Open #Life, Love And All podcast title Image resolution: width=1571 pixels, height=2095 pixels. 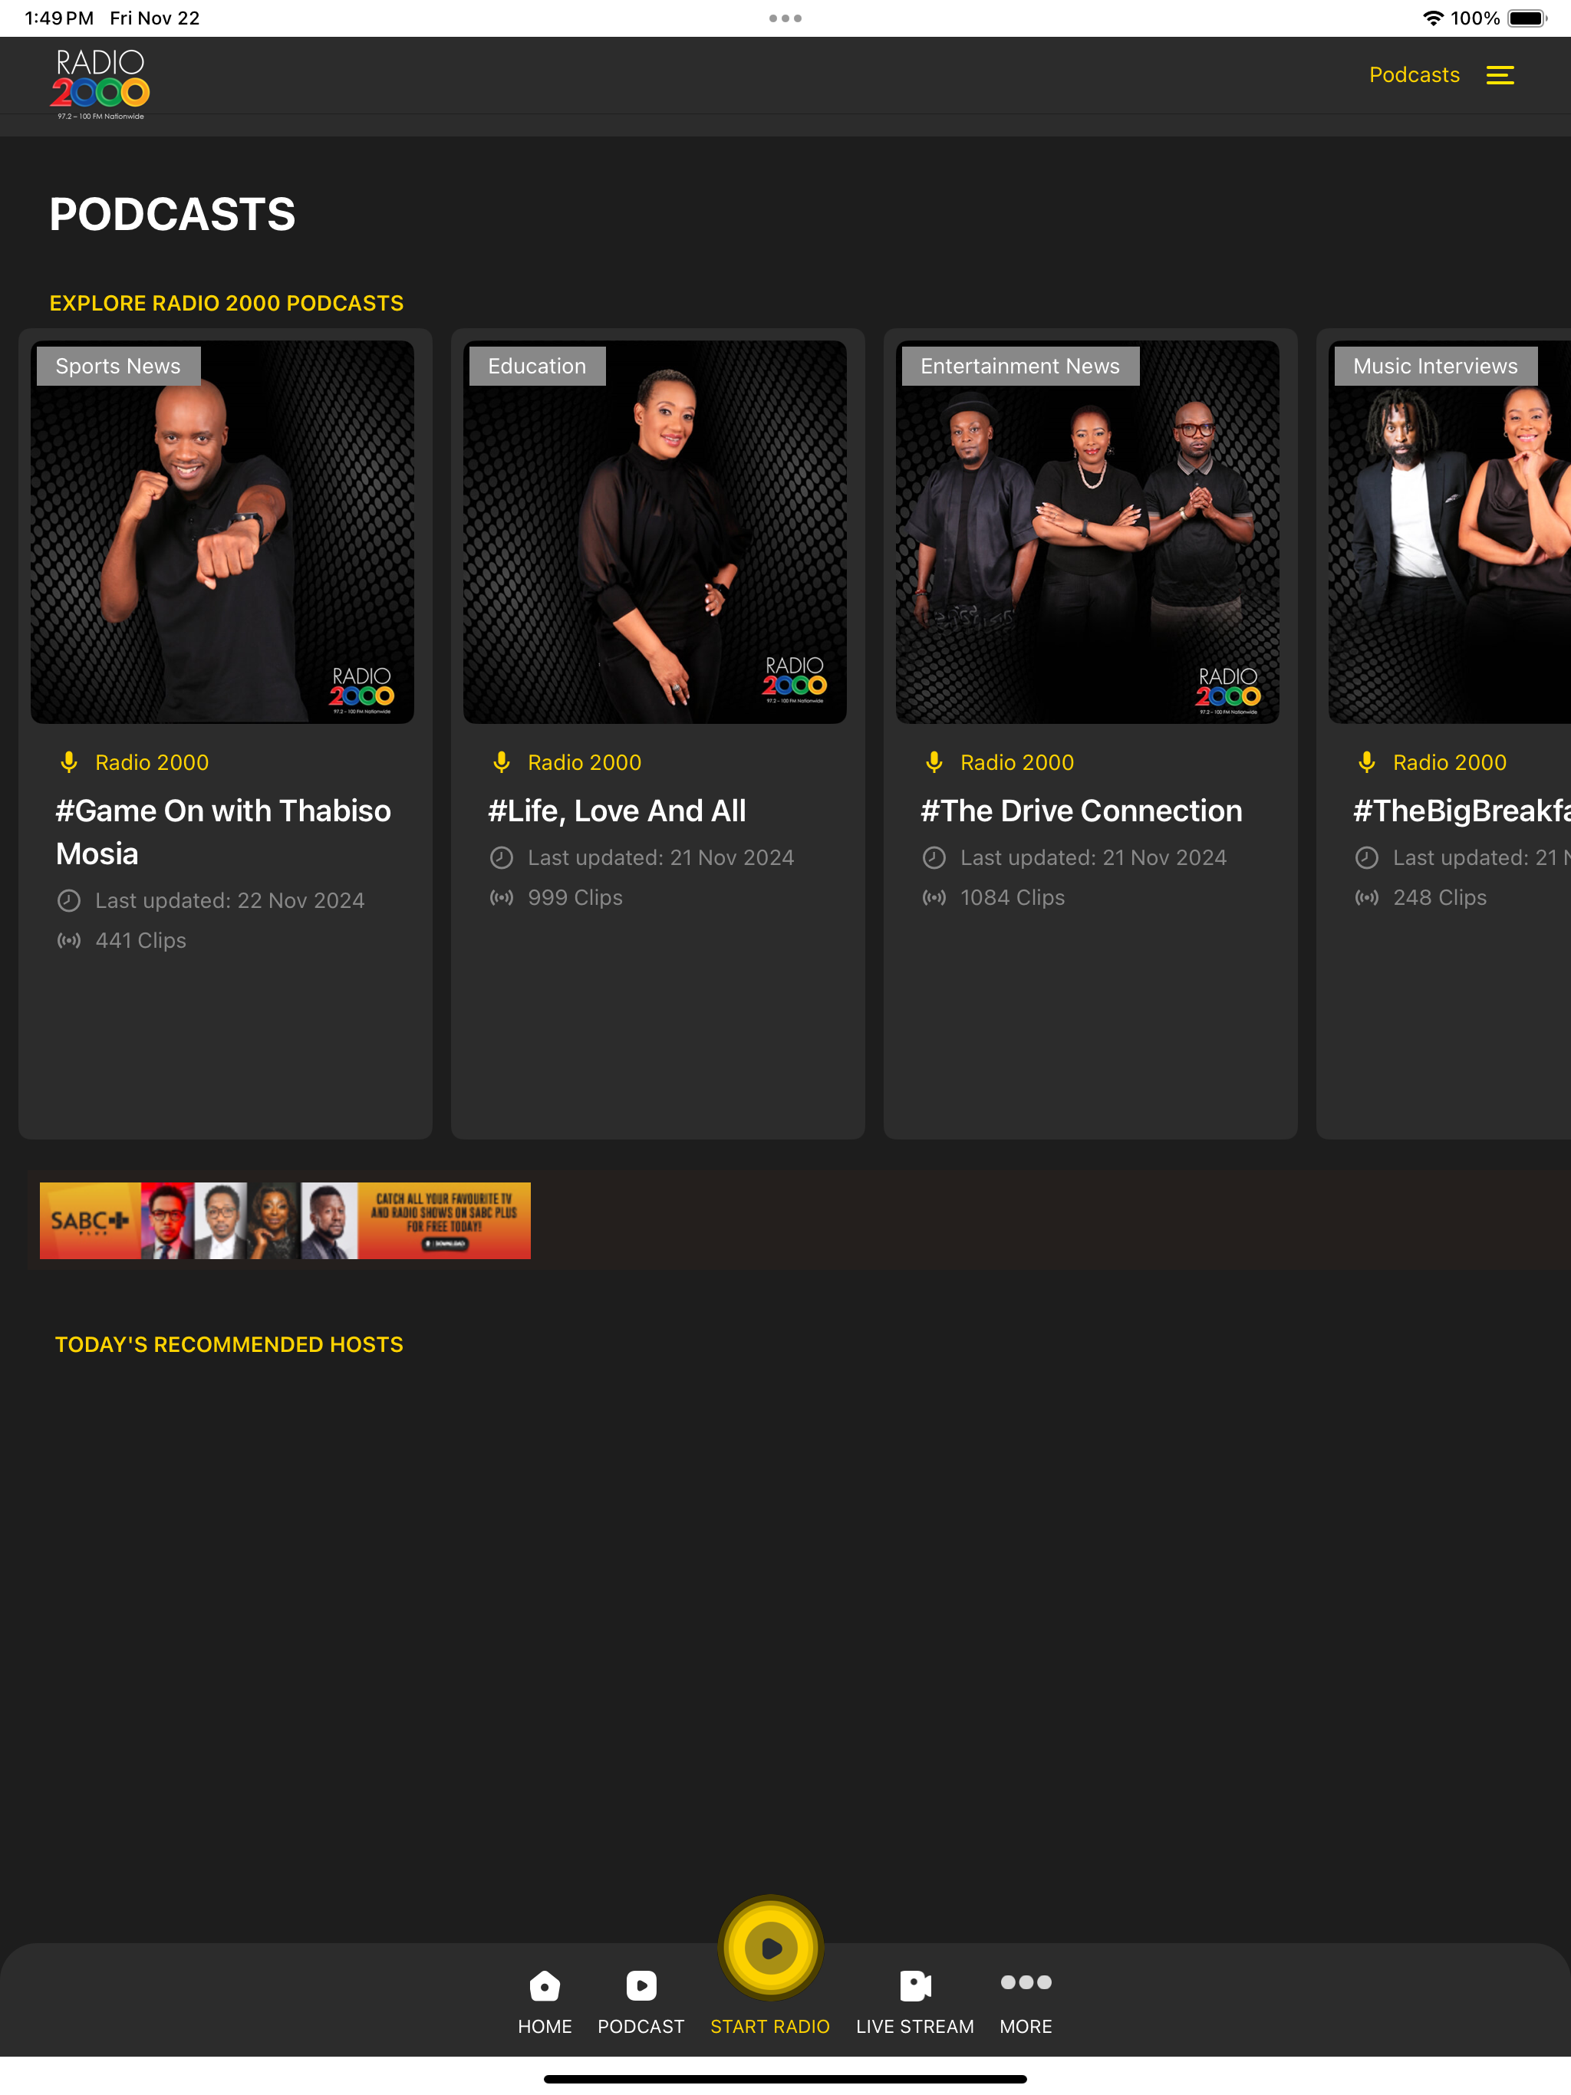click(617, 811)
